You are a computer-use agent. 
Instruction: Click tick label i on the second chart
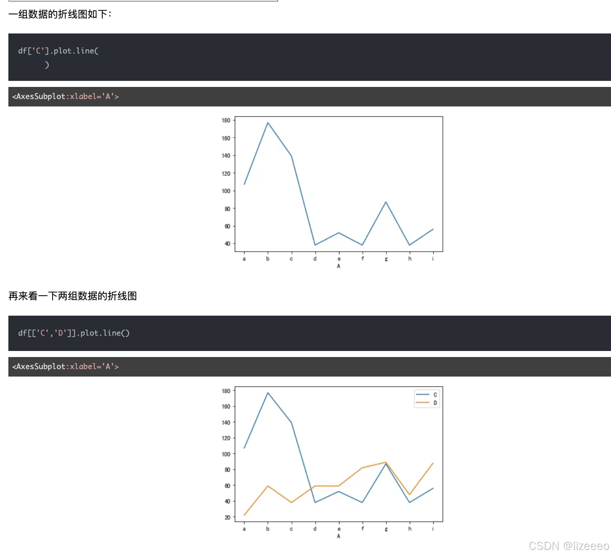tap(433, 529)
